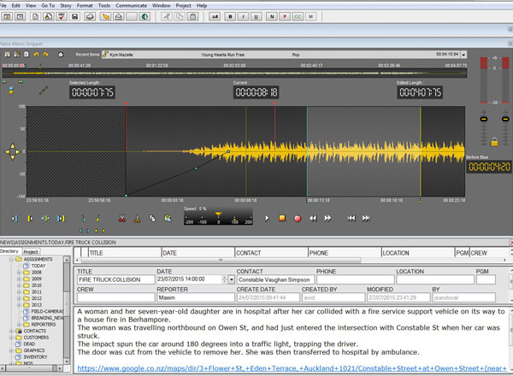Screen dimensions: 513x376
Task: Click the cyan marker line in waveform
Action: (x=307, y=151)
